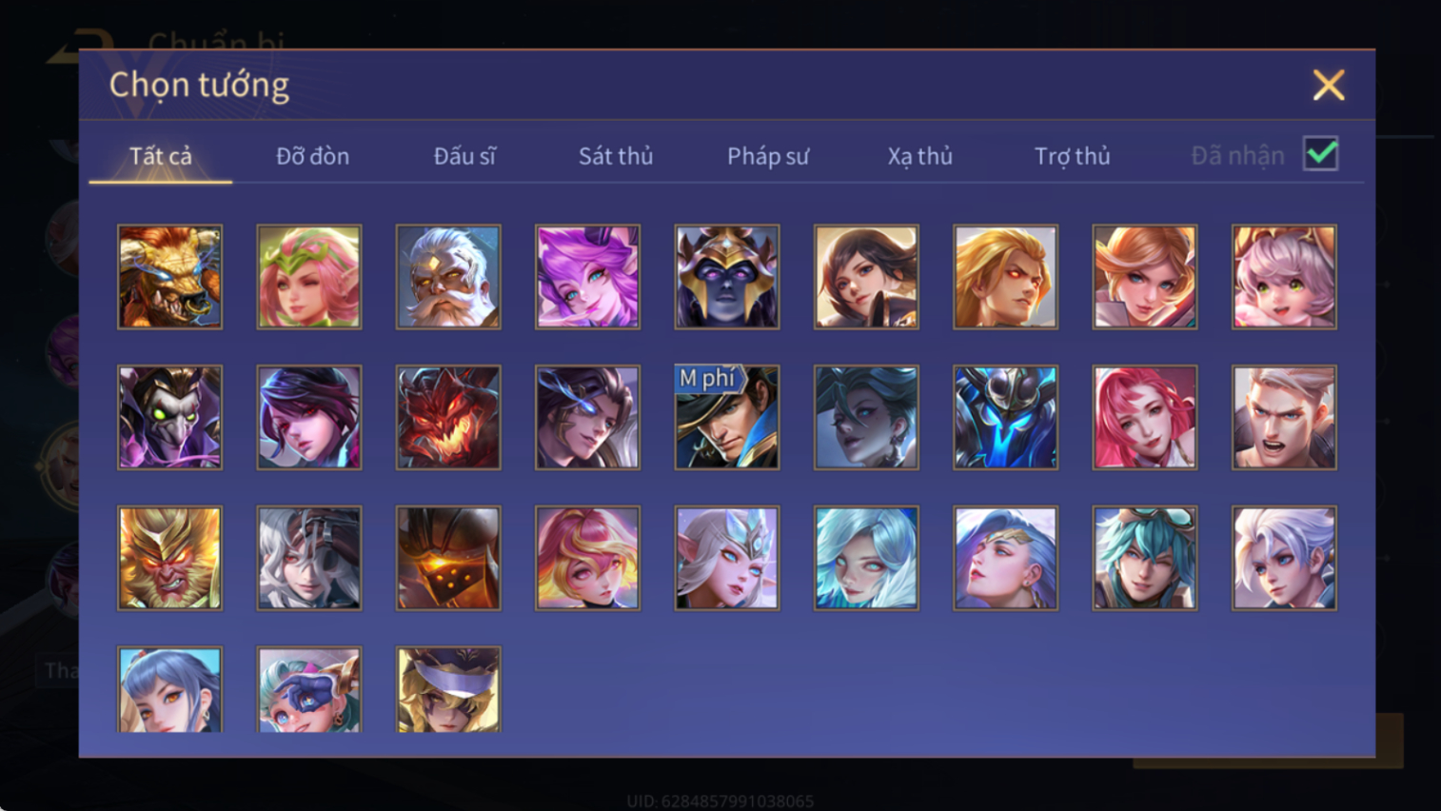Screen dimensions: 1441x811
Task: Select the 'Đấu sĩ' tab
Action: [464, 156]
